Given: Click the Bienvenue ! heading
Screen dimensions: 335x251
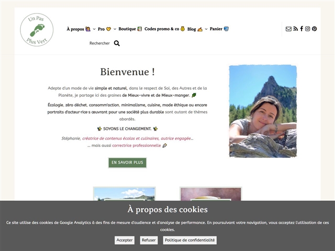Looking at the screenshot, I should 127,72.
